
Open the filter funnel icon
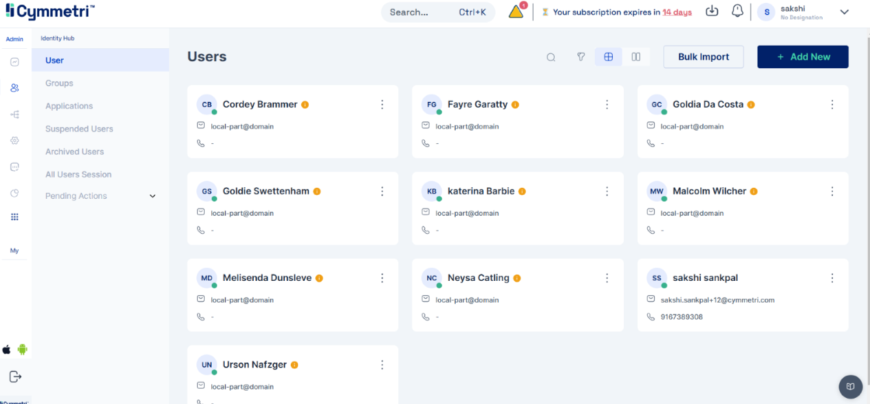(581, 57)
